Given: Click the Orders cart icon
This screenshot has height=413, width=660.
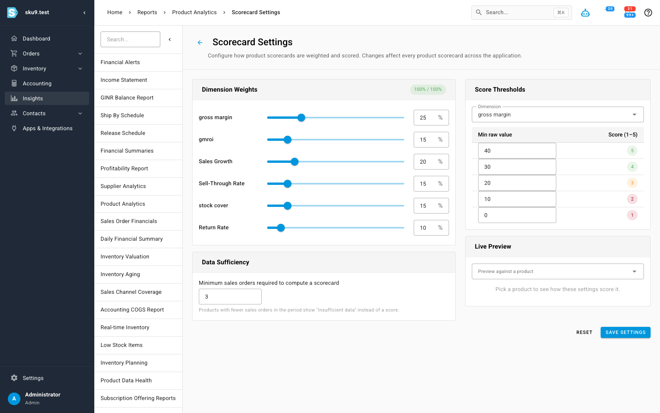Looking at the screenshot, I should coord(14,53).
